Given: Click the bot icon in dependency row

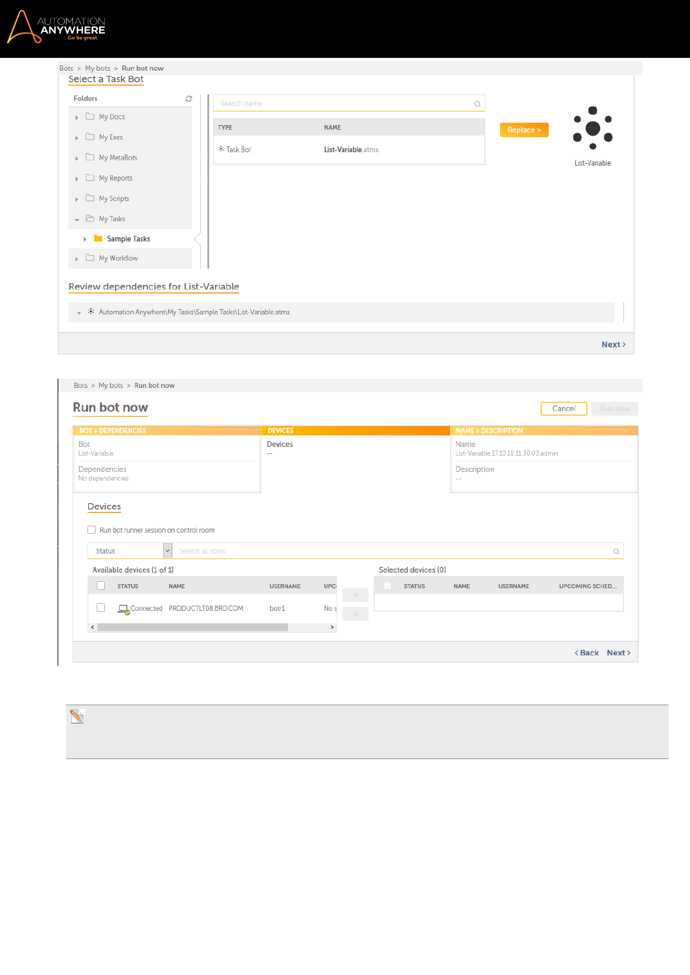Looking at the screenshot, I should click(91, 311).
